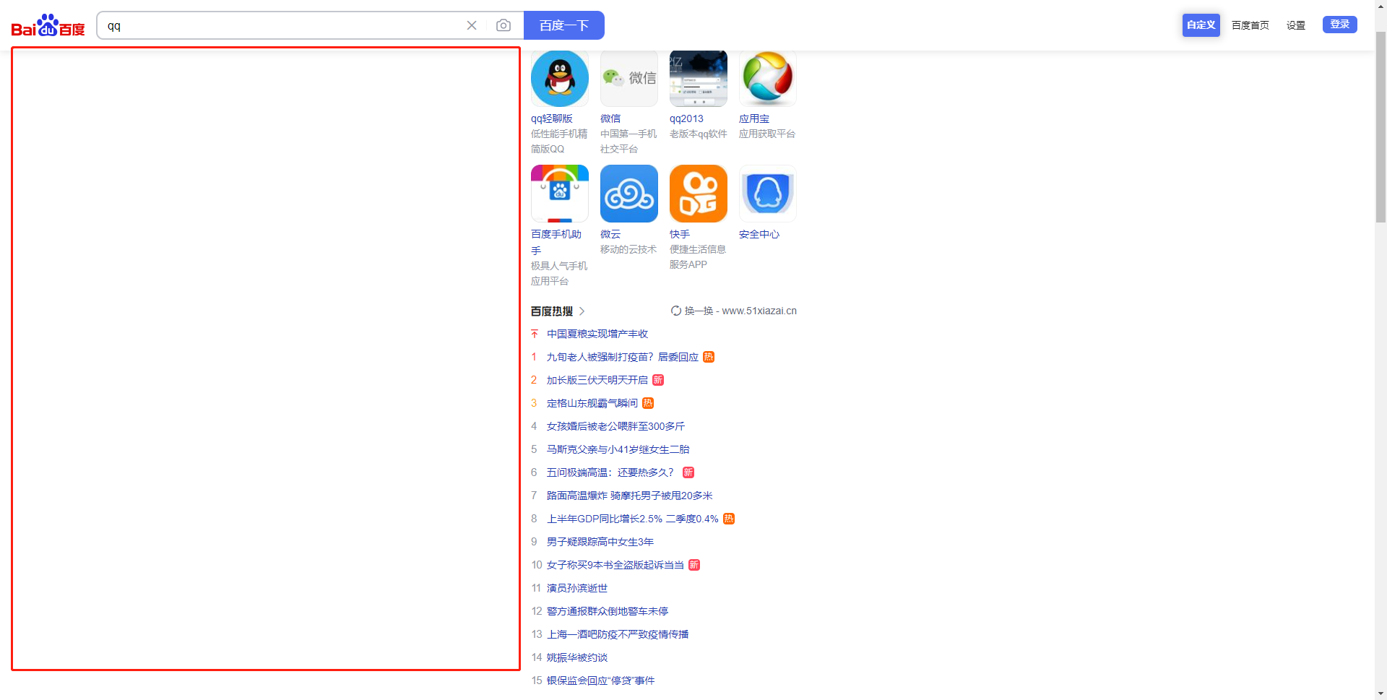Go to 百度首页 homepage
1387x700 pixels.
click(1250, 25)
